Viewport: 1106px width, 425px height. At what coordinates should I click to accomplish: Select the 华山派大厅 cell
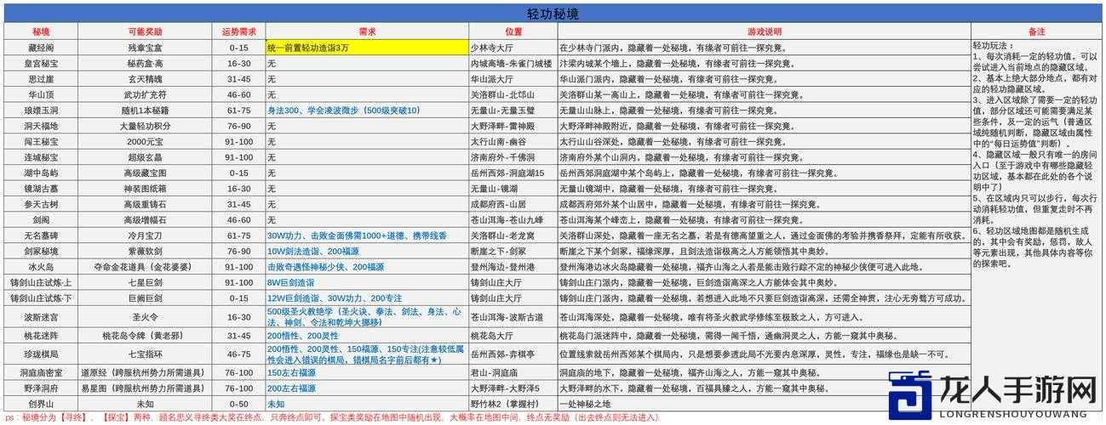pos(513,78)
